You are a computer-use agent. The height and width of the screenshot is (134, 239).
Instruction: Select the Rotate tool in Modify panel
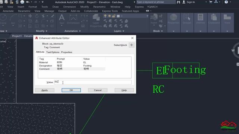[x=37, y=16]
